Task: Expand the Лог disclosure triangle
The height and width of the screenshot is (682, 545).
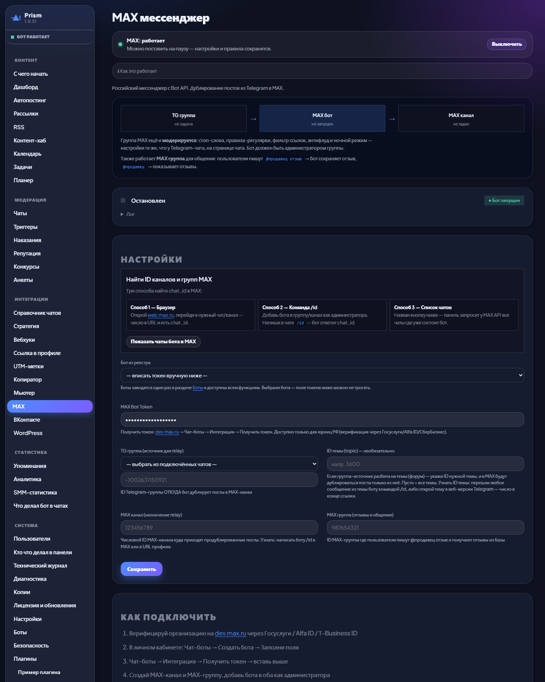Action: (122, 214)
